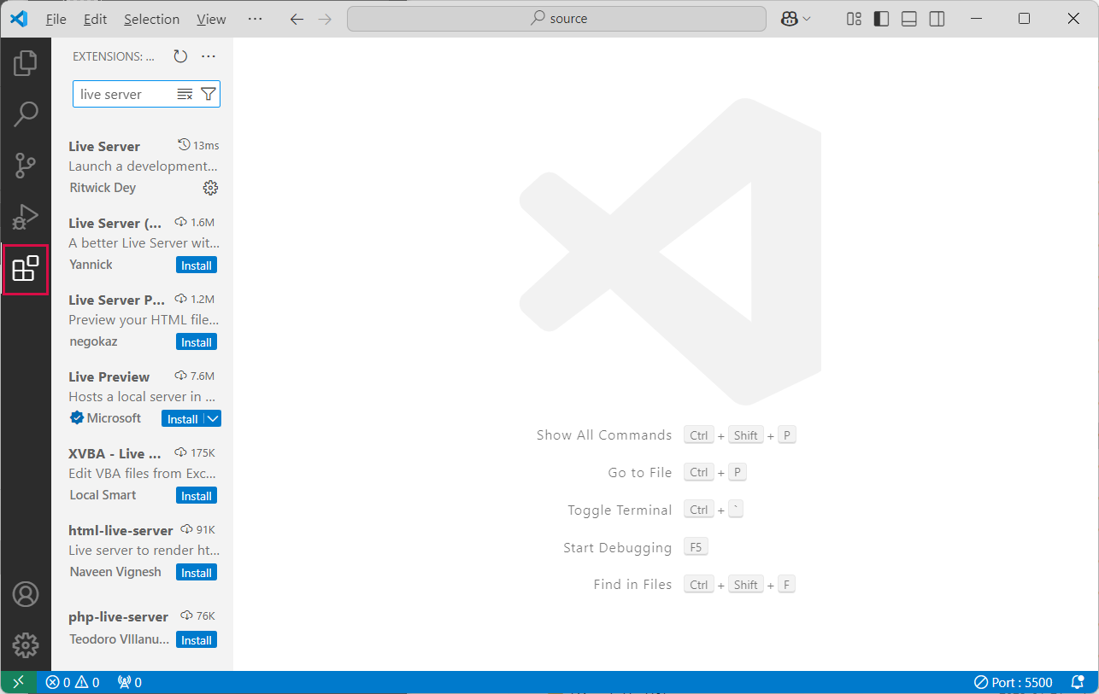The height and width of the screenshot is (694, 1099).
Task: Refresh the extensions list
Action: (180, 56)
